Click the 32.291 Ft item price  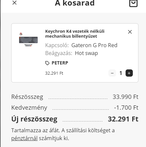(x=54, y=73)
